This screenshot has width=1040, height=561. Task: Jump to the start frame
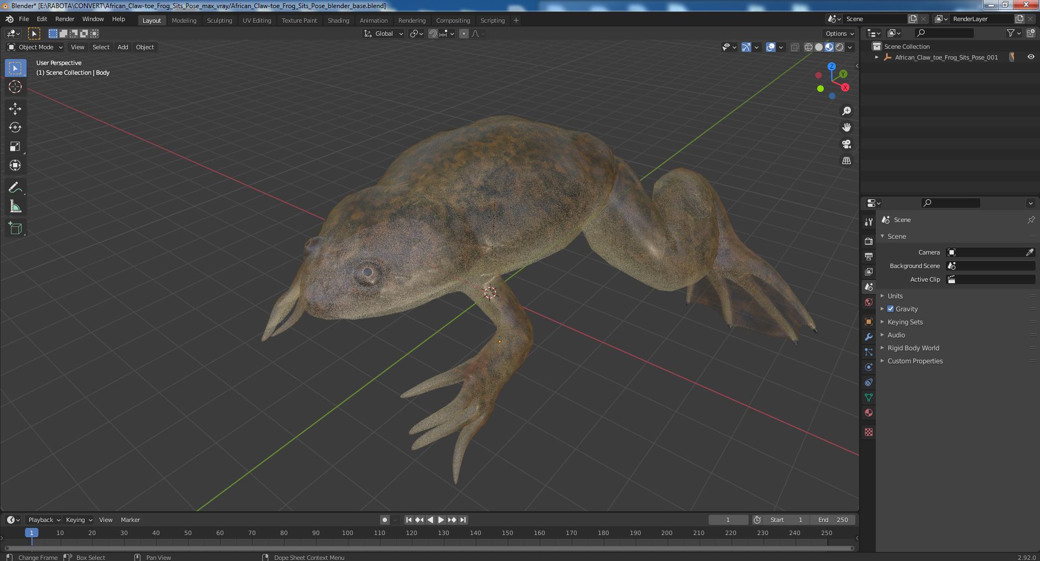[x=409, y=520]
